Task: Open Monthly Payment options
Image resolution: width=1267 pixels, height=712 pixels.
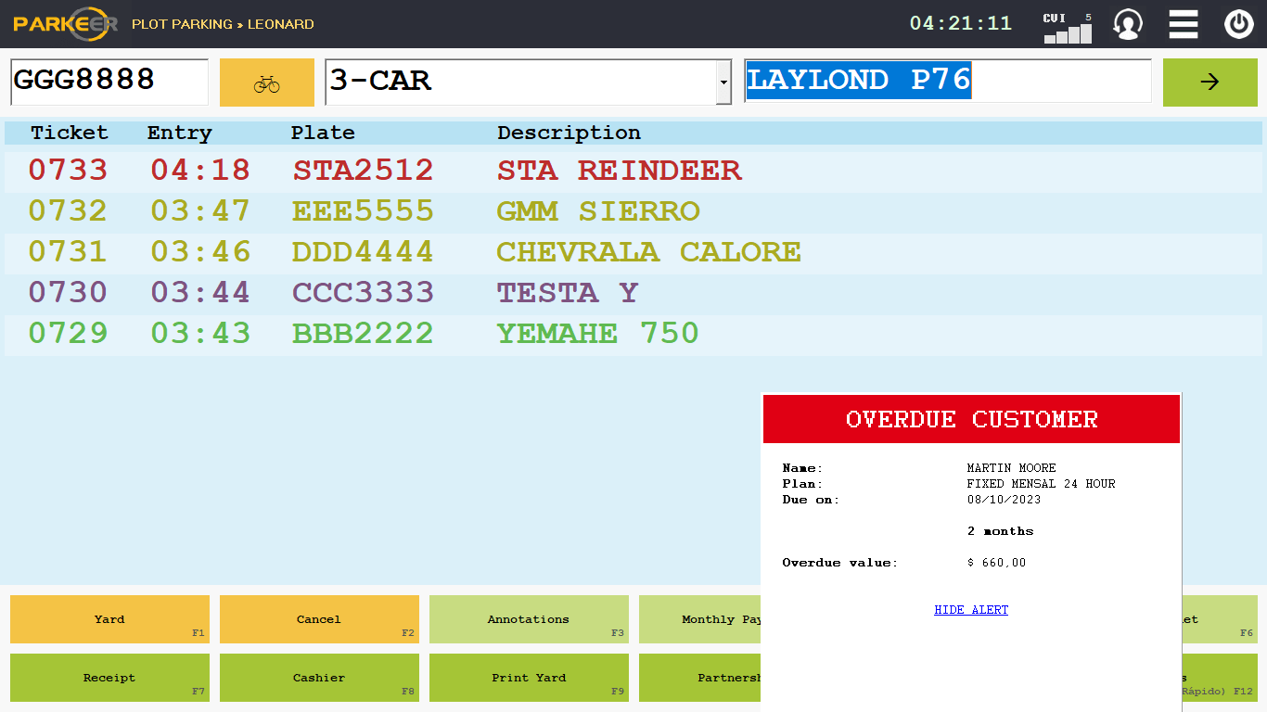Action: tap(714, 618)
